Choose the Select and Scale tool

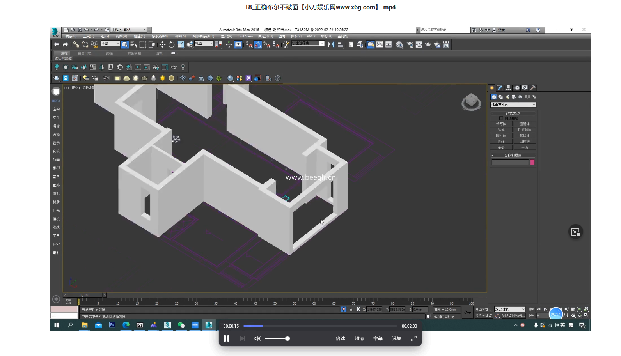click(x=181, y=44)
